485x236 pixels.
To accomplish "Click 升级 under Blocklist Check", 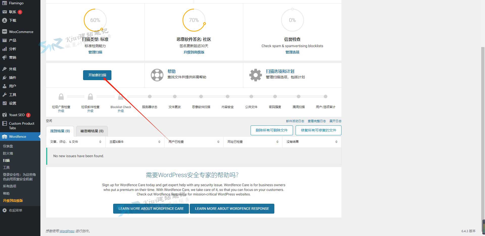I will (x=121, y=111).
